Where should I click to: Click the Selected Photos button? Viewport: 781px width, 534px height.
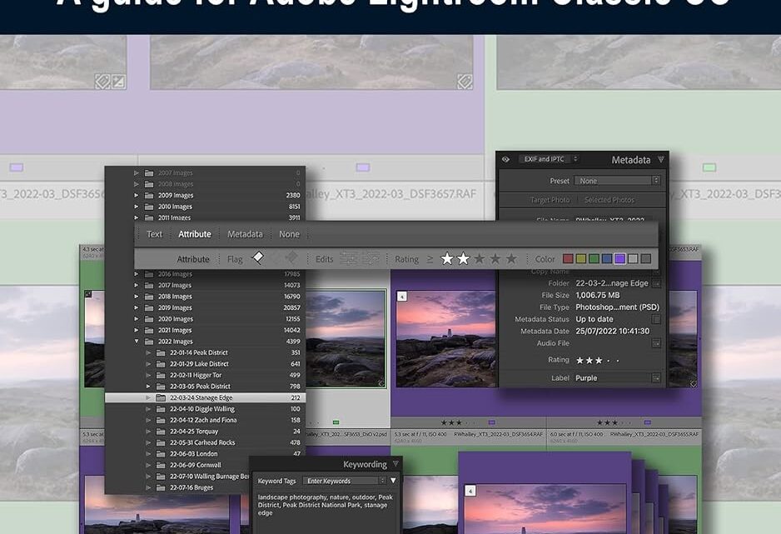[x=609, y=200]
